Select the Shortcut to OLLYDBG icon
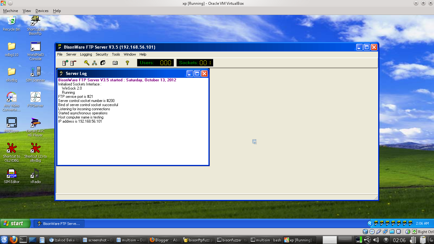 11,152
